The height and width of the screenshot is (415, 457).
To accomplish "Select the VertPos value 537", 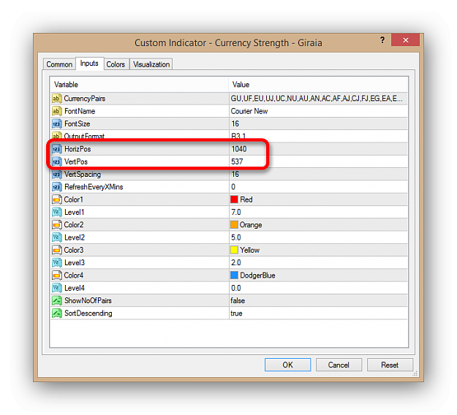I will point(237,161).
